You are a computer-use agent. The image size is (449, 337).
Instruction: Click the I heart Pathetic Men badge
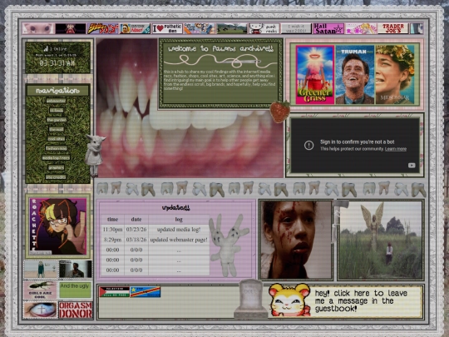click(x=167, y=28)
